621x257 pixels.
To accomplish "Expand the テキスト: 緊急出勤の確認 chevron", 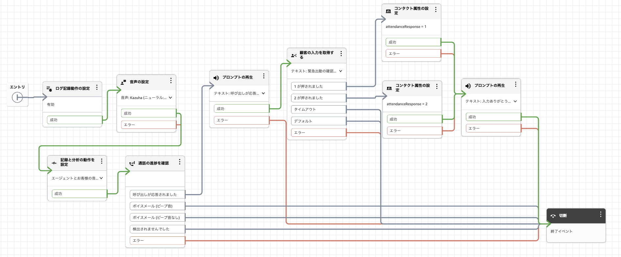I will tap(341, 71).
